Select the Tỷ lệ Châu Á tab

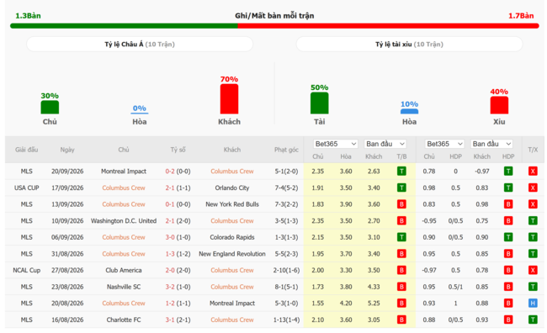pos(140,45)
